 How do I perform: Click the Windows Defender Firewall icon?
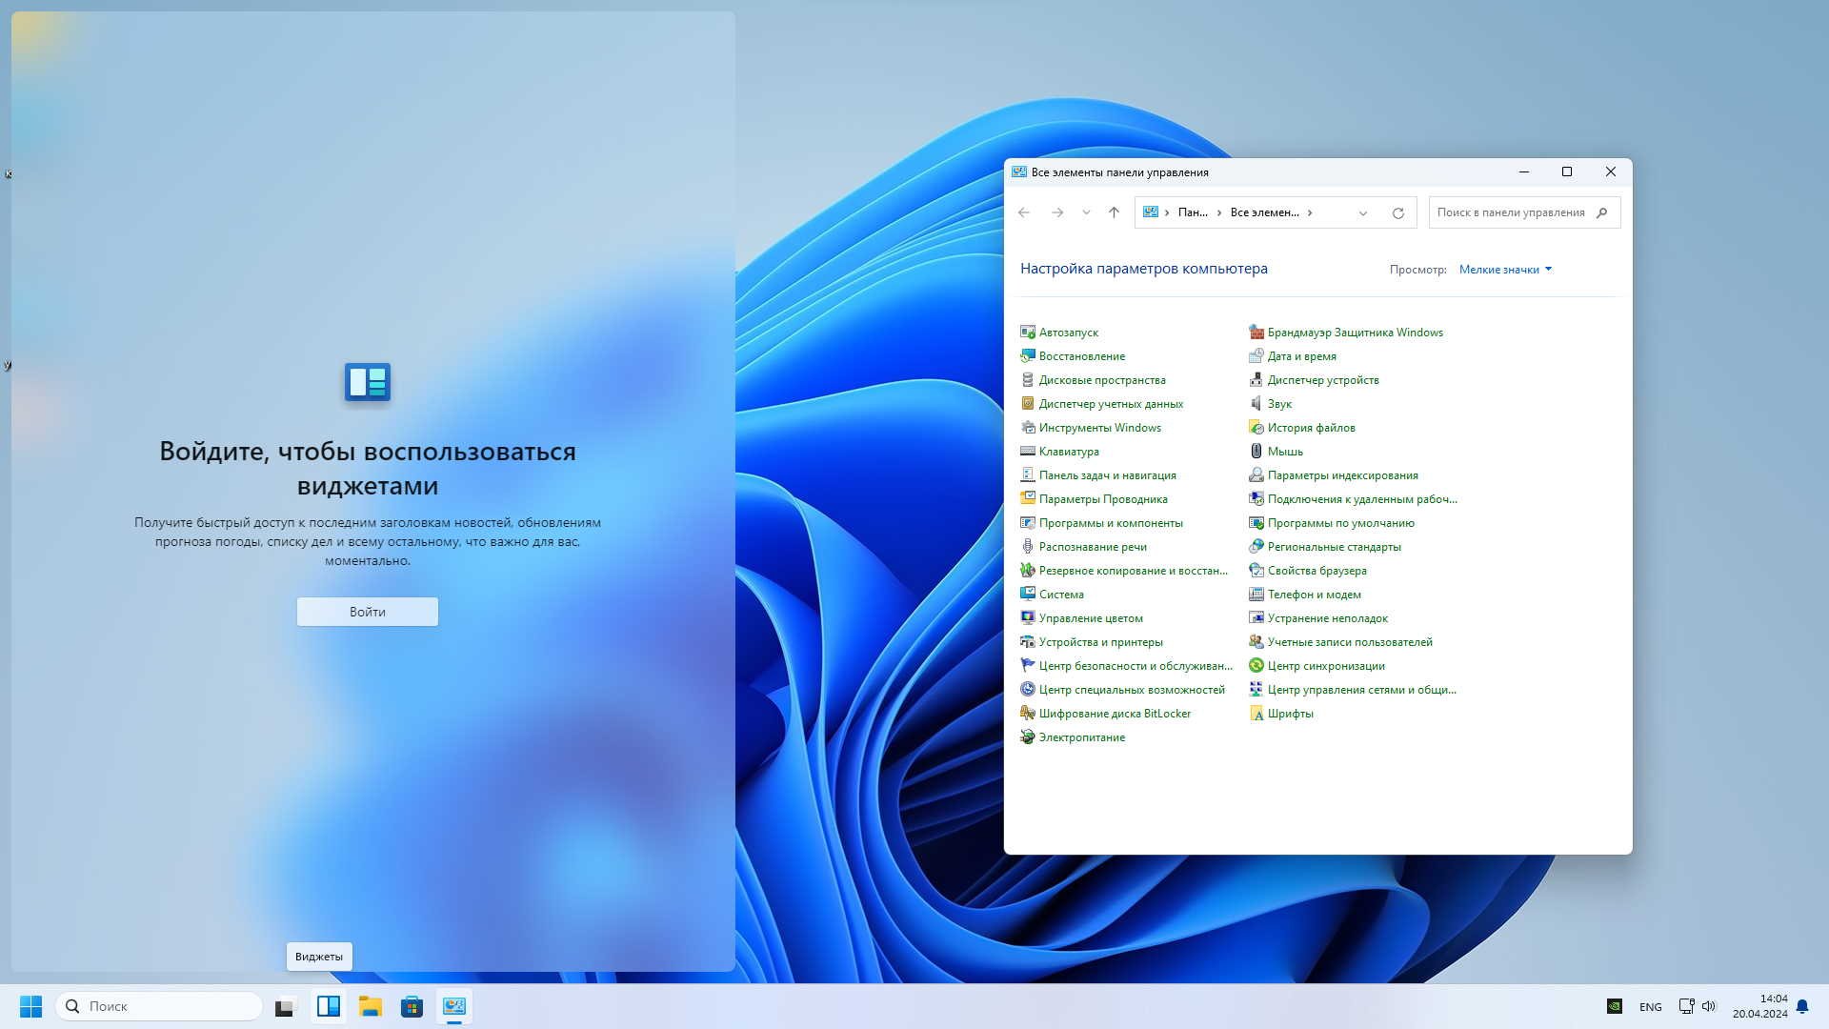(x=1256, y=333)
